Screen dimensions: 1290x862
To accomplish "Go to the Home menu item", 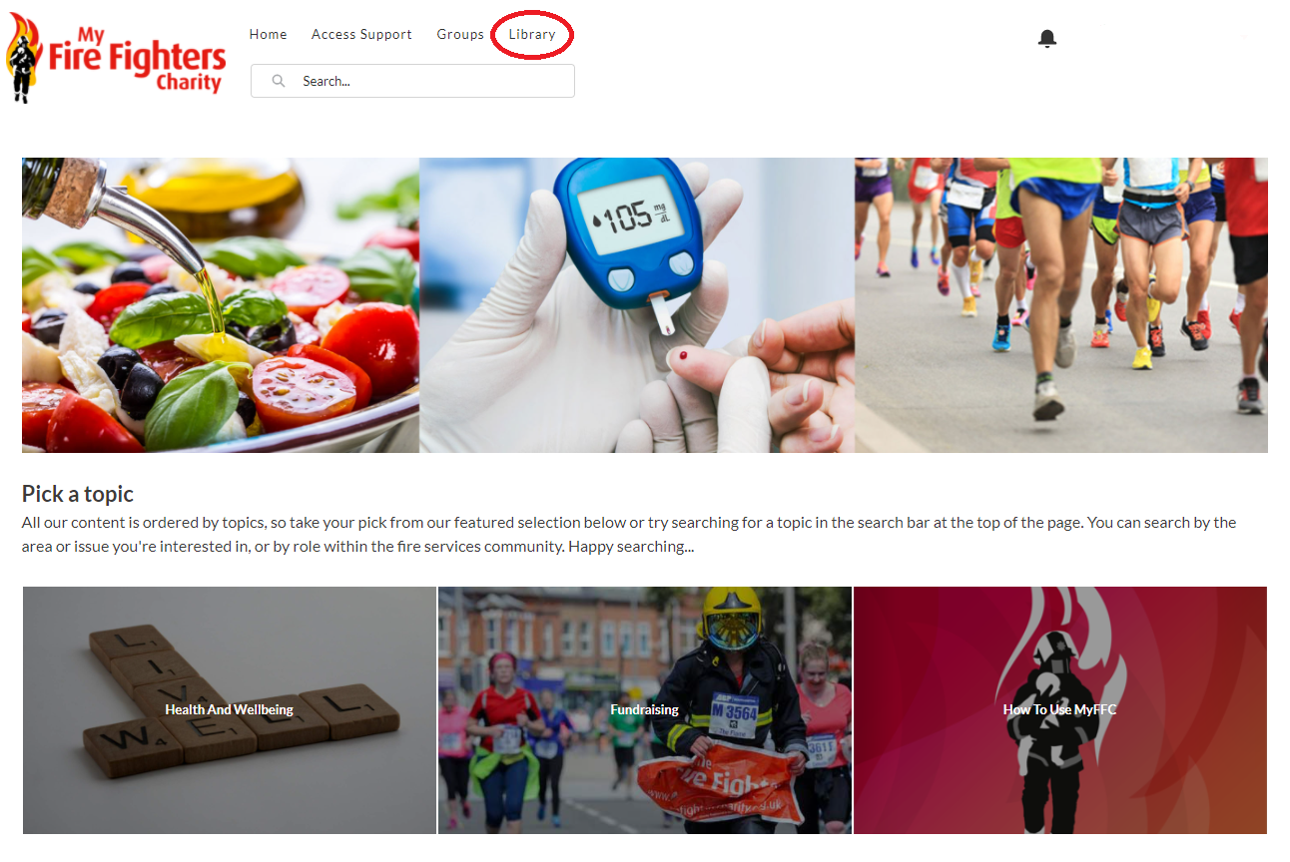I will click(x=269, y=34).
